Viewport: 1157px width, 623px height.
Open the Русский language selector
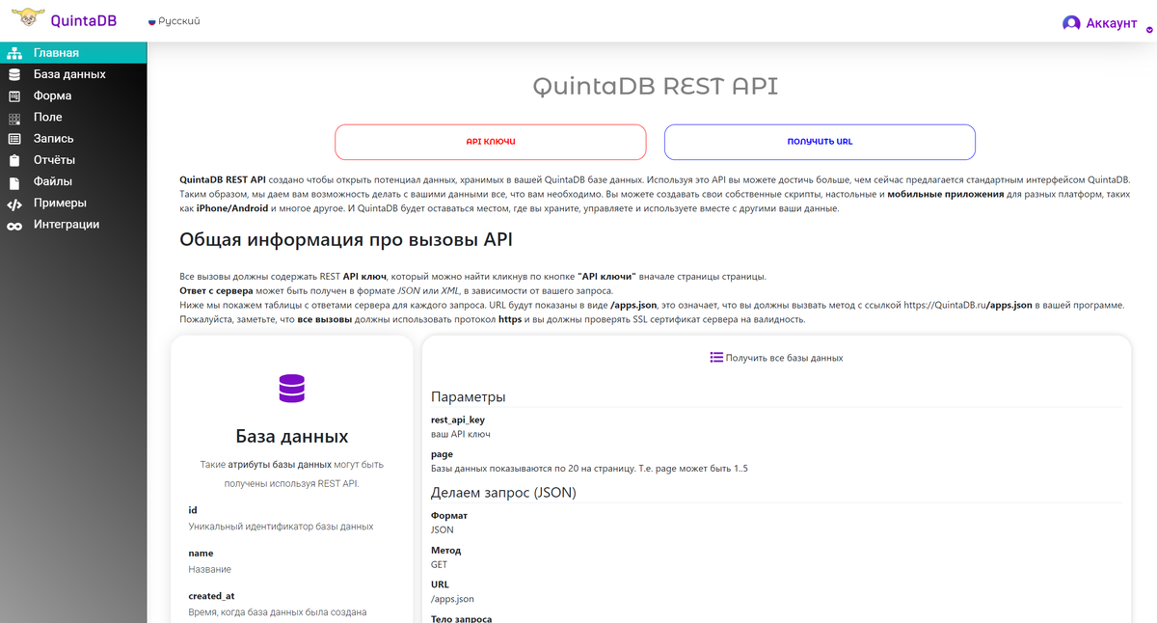pyautogui.click(x=174, y=21)
